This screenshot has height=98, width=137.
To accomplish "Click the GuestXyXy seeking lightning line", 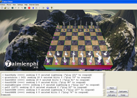I will click(47, 75).
